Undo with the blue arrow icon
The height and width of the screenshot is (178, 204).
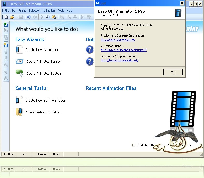tap(29, 17)
